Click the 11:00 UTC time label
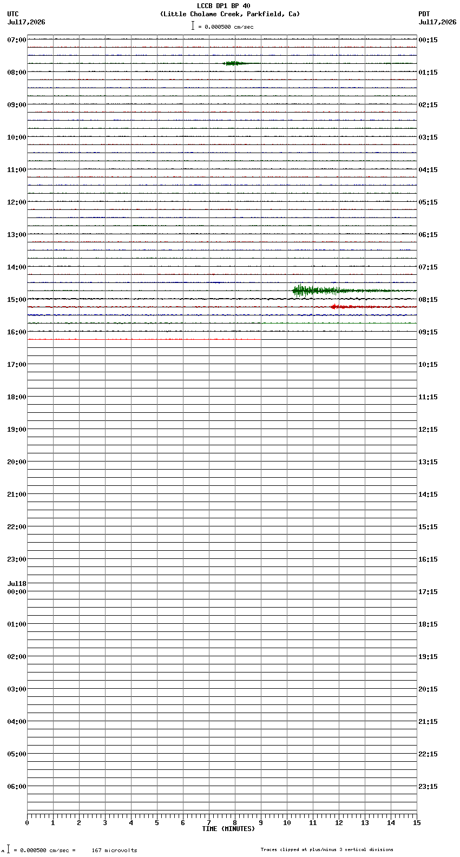This screenshot has height=857, width=460. click(17, 170)
